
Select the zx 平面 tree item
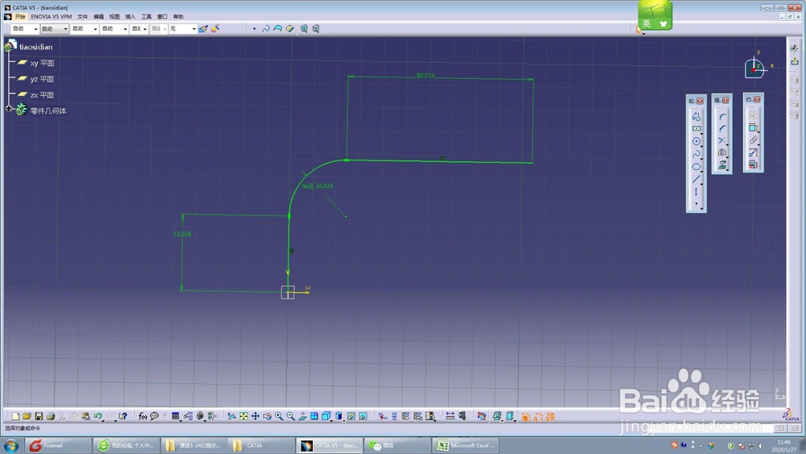36,94
